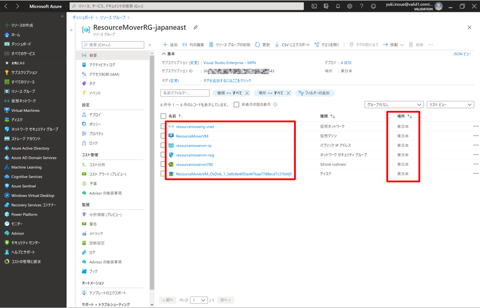Open row menu for ResourceMoverVM
This screenshot has width=480, height=308.
[476, 136]
